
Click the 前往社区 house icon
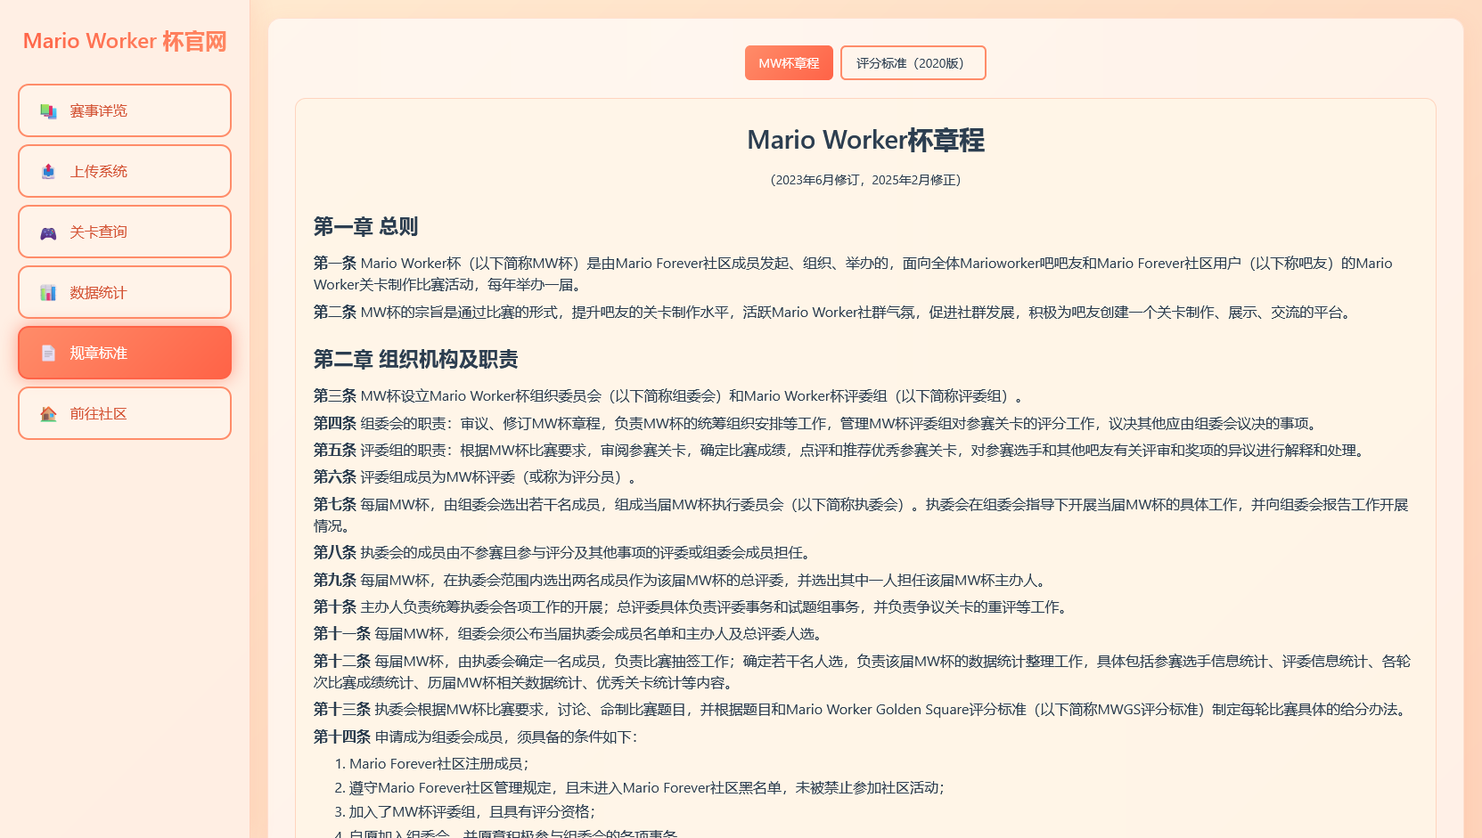click(48, 414)
